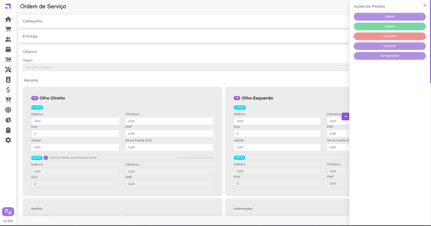Go to the home icon in sidebar
This screenshot has width=431, height=226.
click(x=8, y=19)
